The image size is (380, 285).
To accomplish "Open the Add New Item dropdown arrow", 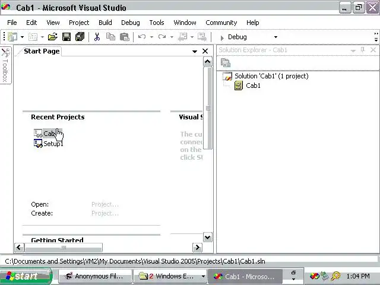I will point(42,37).
